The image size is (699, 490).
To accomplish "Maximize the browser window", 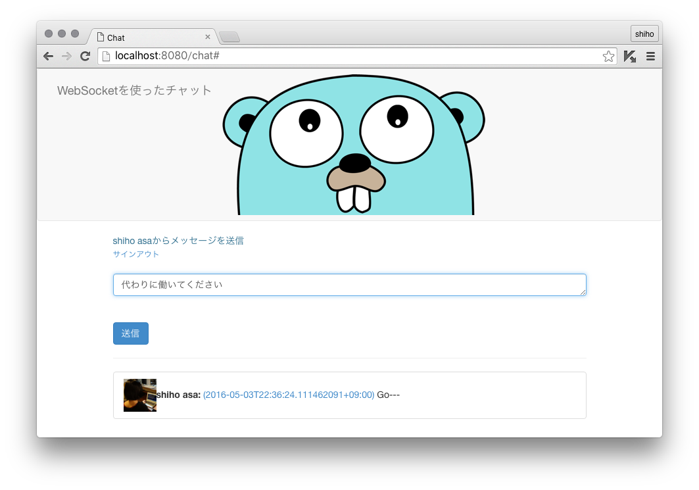I will [75, 34].
